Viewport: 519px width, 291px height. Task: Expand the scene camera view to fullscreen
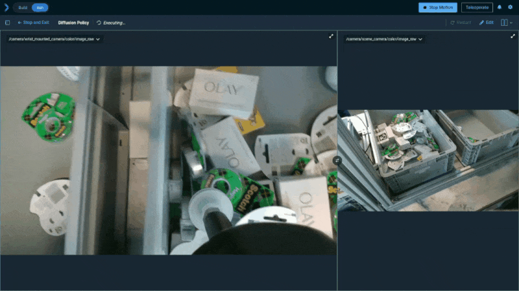[x=513, y=37]
